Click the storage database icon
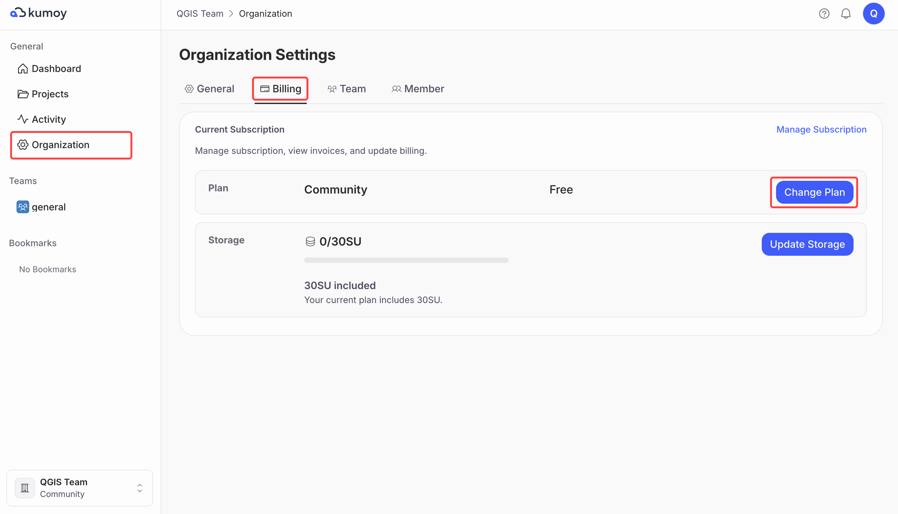 pyautogui.click(x=310, y=241)
